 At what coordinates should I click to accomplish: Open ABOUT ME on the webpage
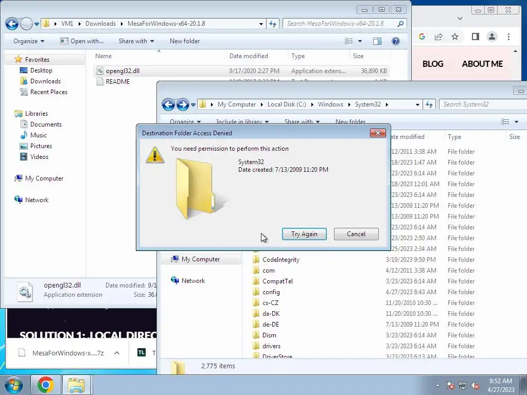tap(482, 64)
